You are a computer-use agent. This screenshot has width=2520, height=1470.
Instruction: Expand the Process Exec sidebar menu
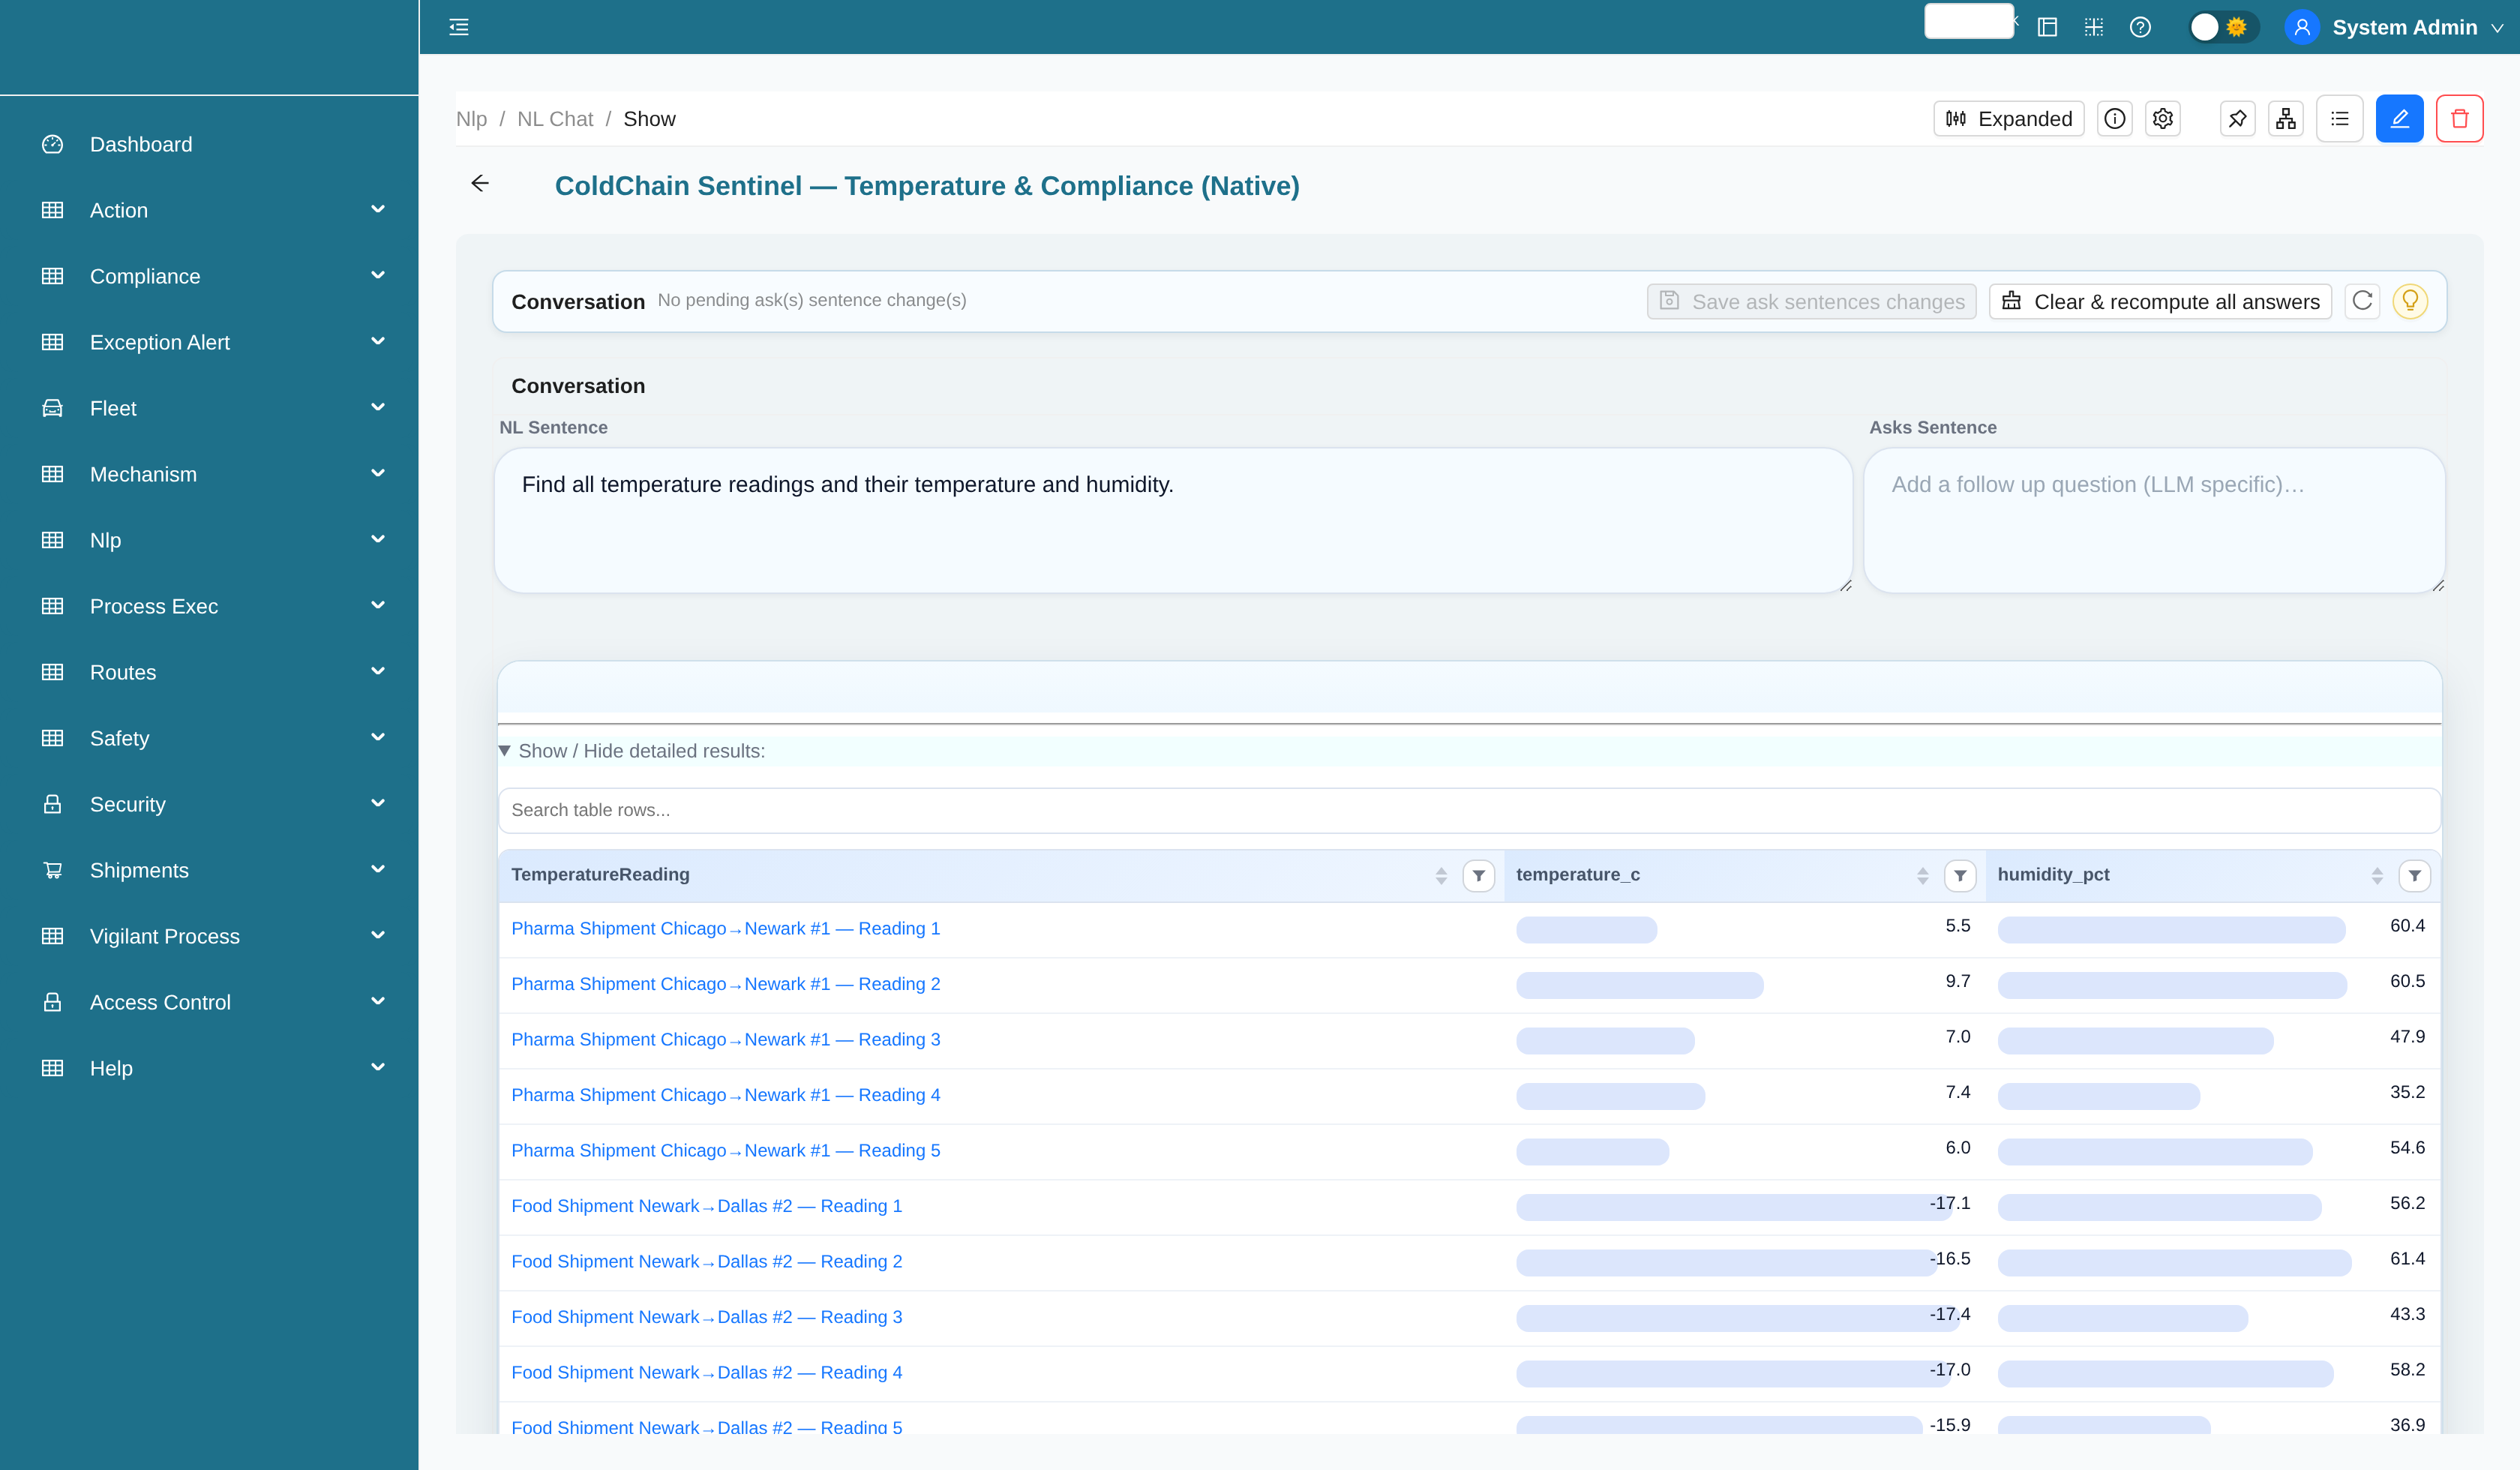click(209, 606)
